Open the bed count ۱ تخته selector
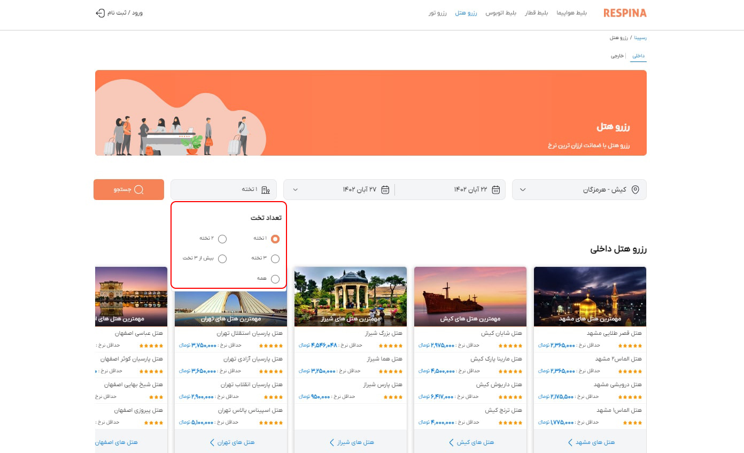This screenshot has height=453, width=744. [224, 190]
